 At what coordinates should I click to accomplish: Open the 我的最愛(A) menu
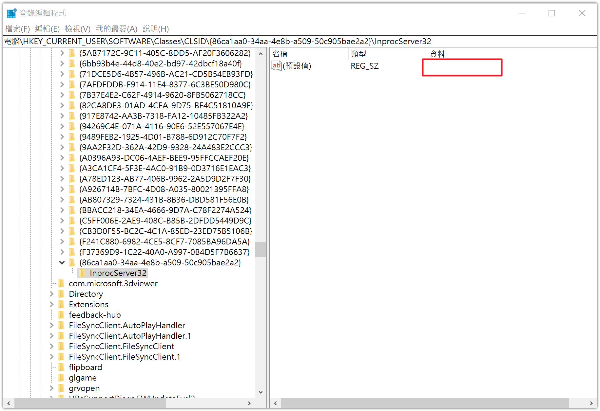pyautogui.click(x=116, y=29)
